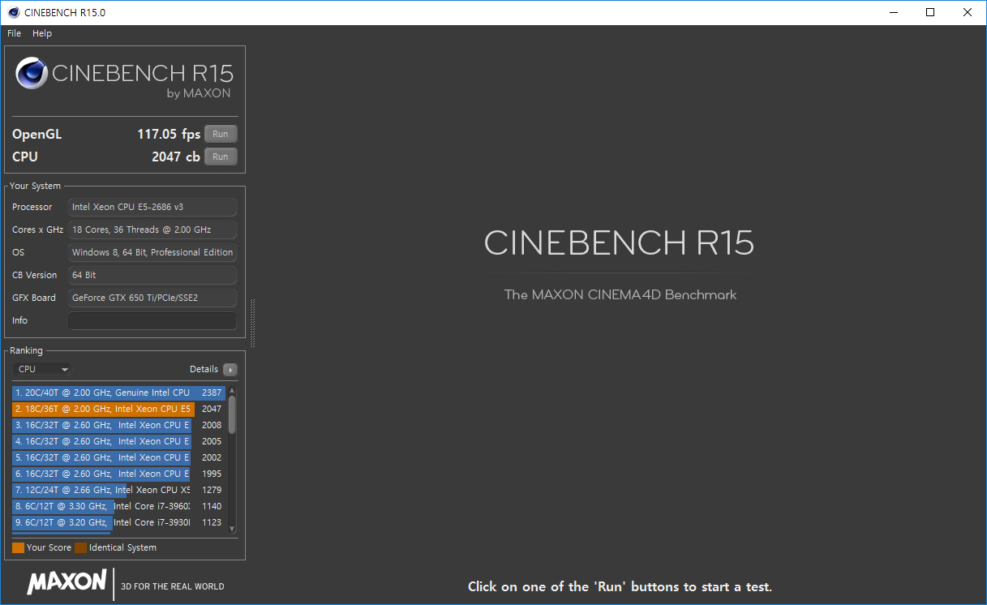Click the Cinebench sphere logo icon
This screenshot has width=987, height=605.
click(x=32, y=74)
